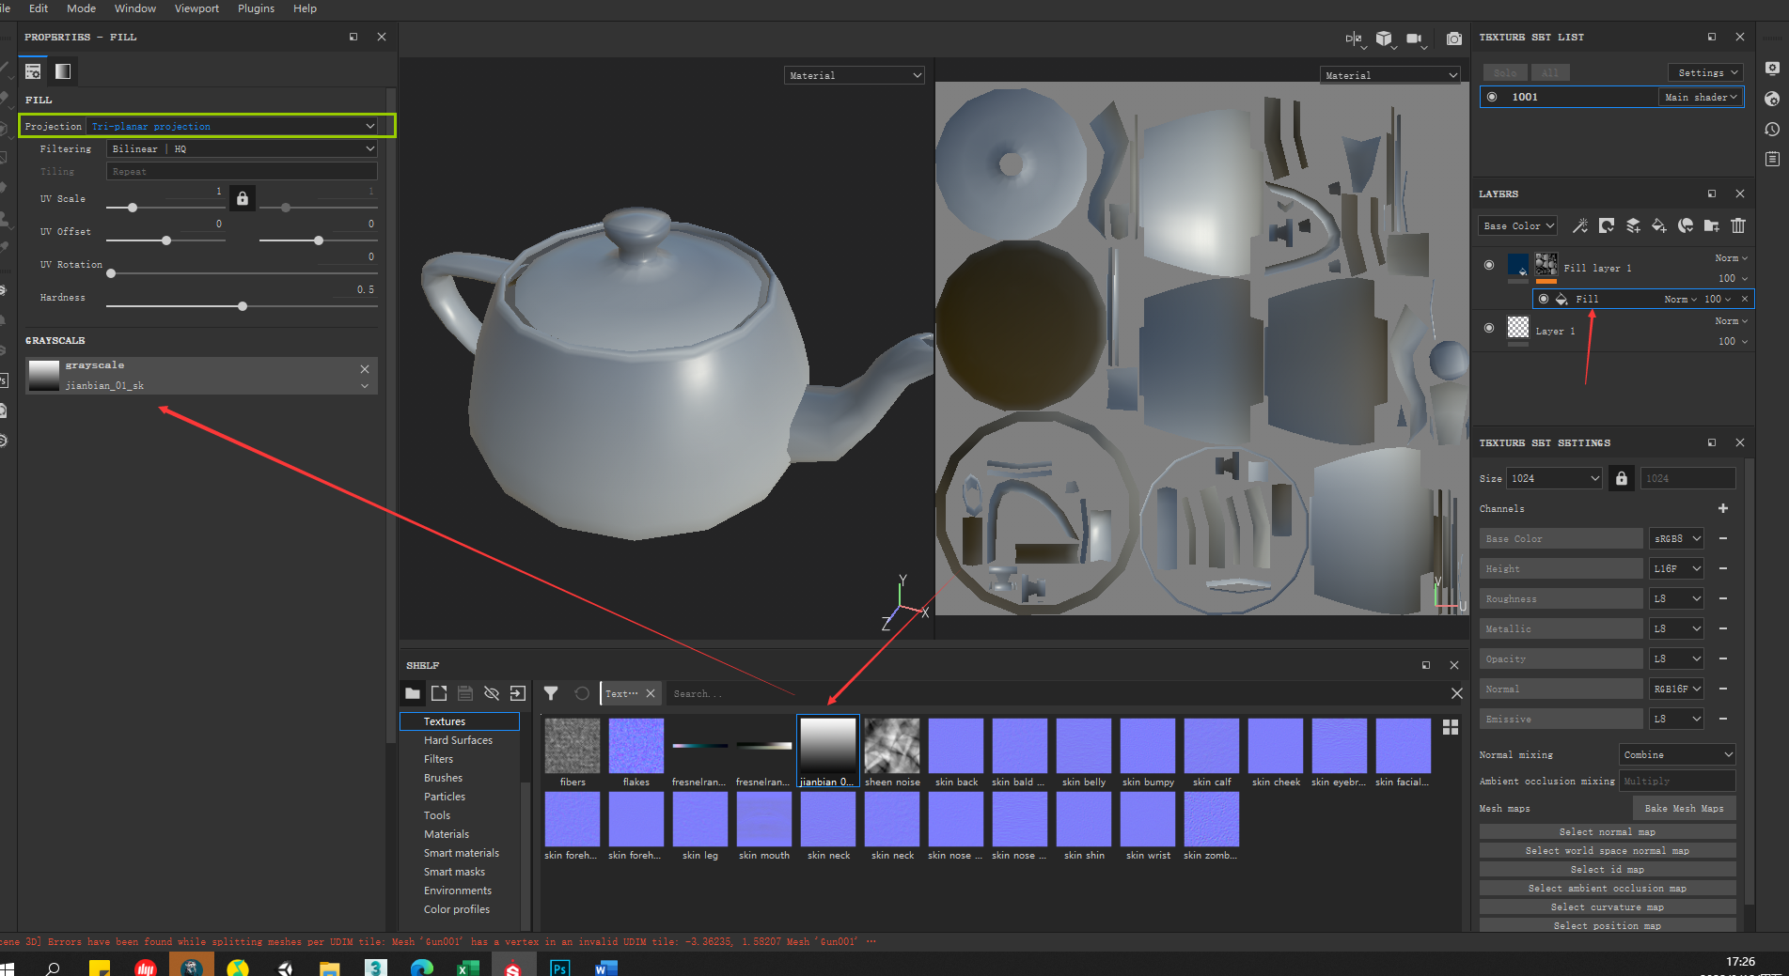Open the Main shader dropdown

(1701, 97)
